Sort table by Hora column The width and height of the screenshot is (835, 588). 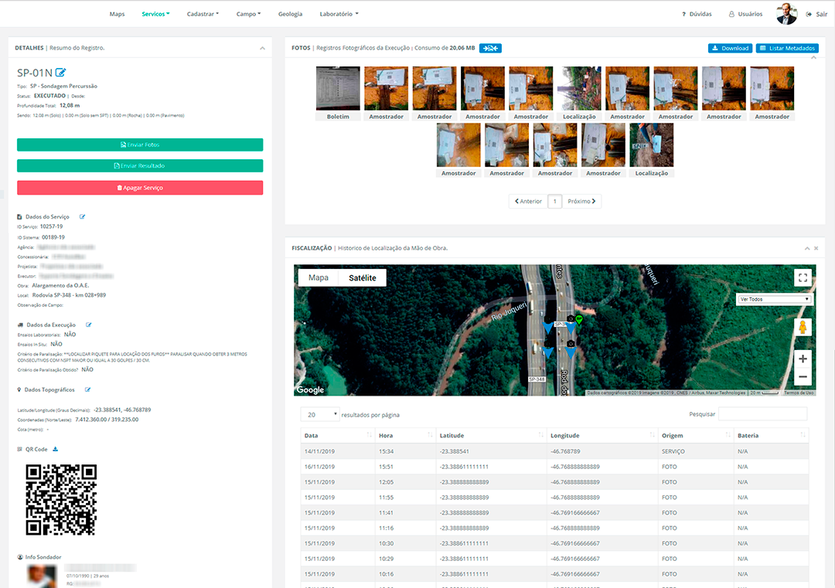point(405,435)
